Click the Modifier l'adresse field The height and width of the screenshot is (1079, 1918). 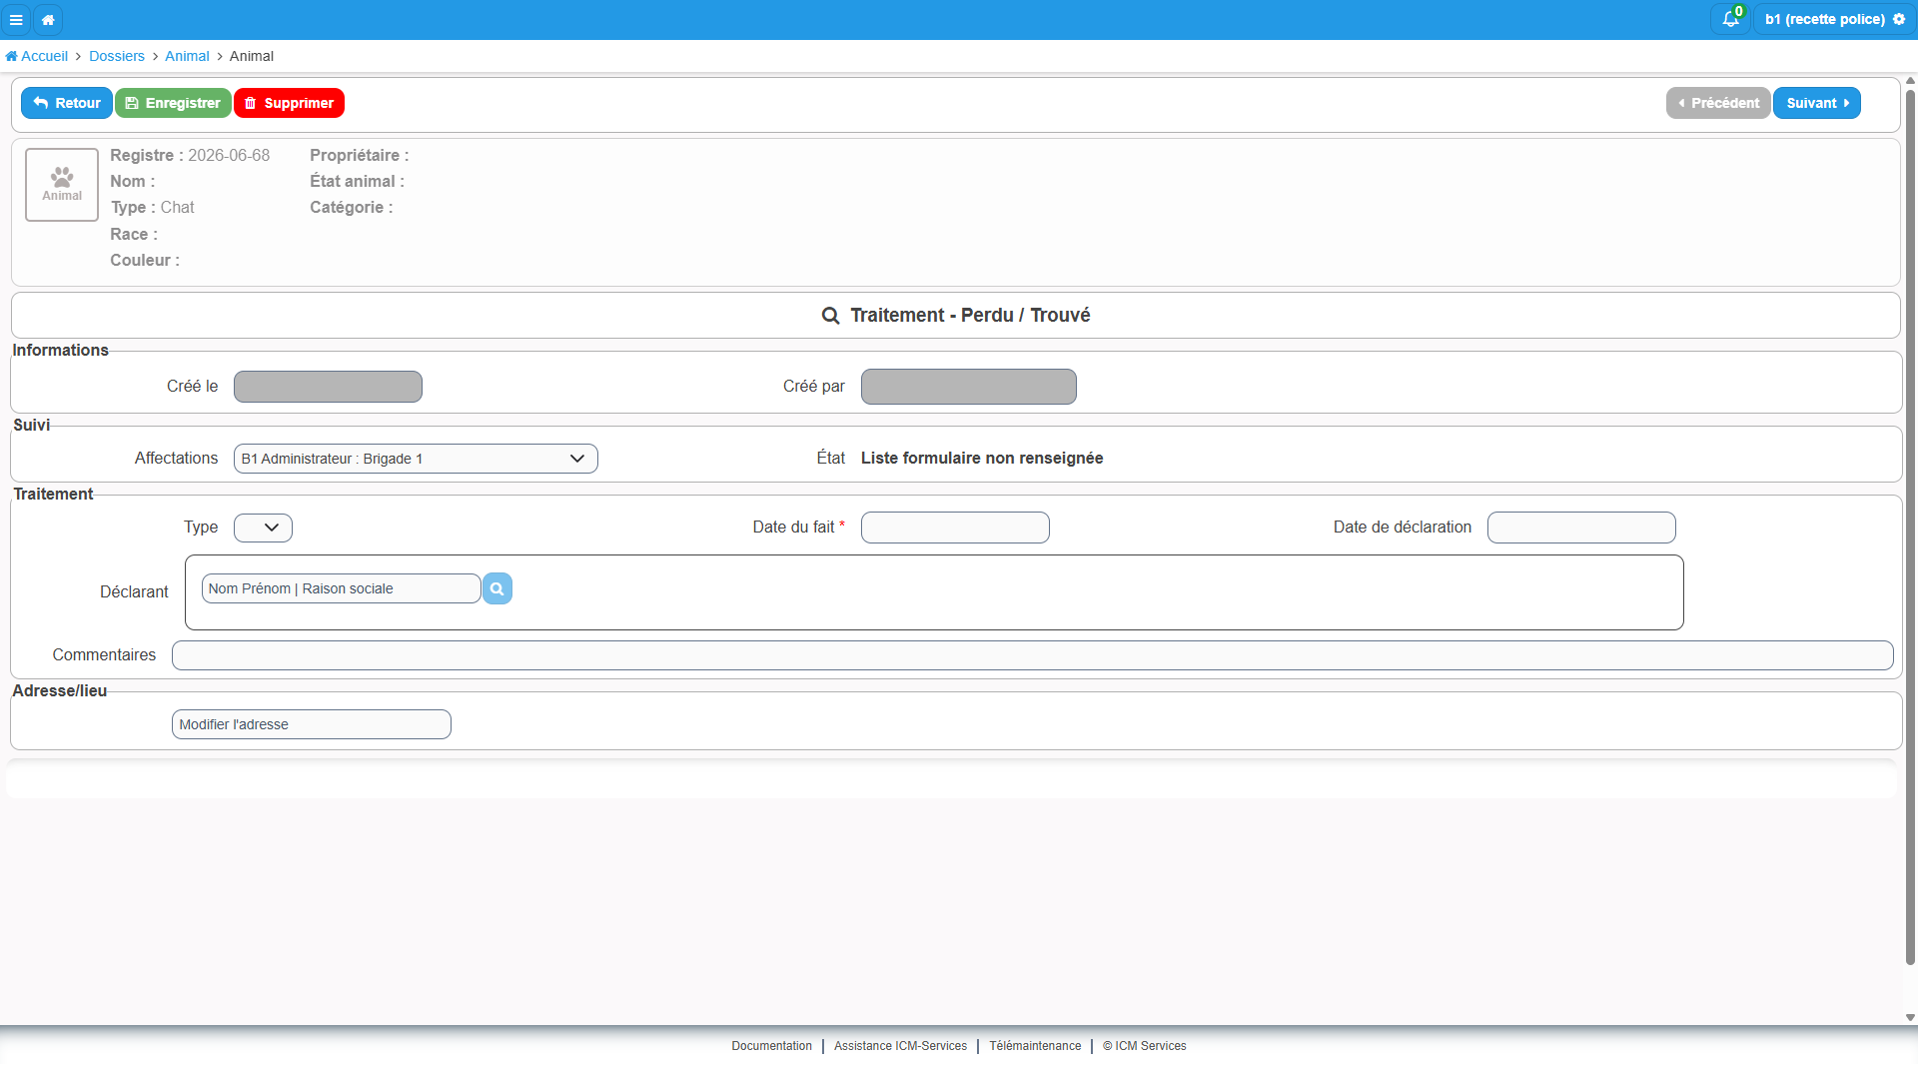click(312, 724)
